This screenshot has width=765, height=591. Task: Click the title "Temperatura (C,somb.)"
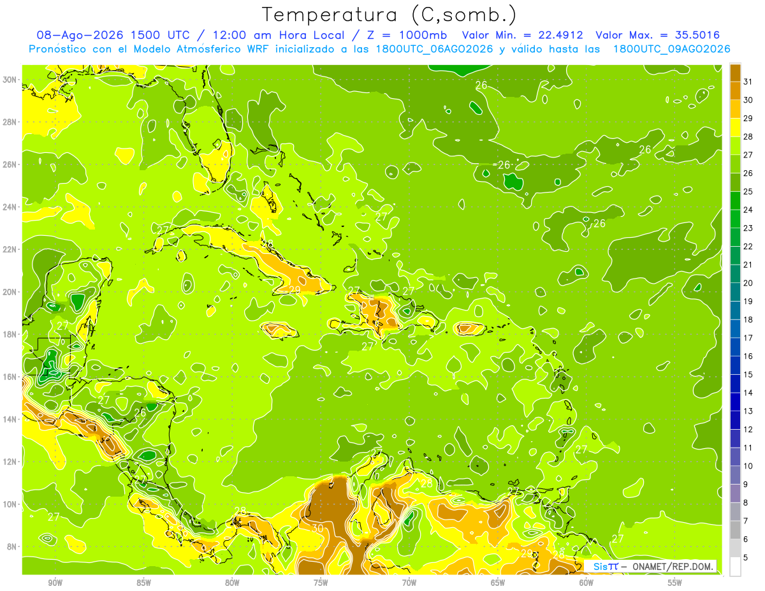388,15
